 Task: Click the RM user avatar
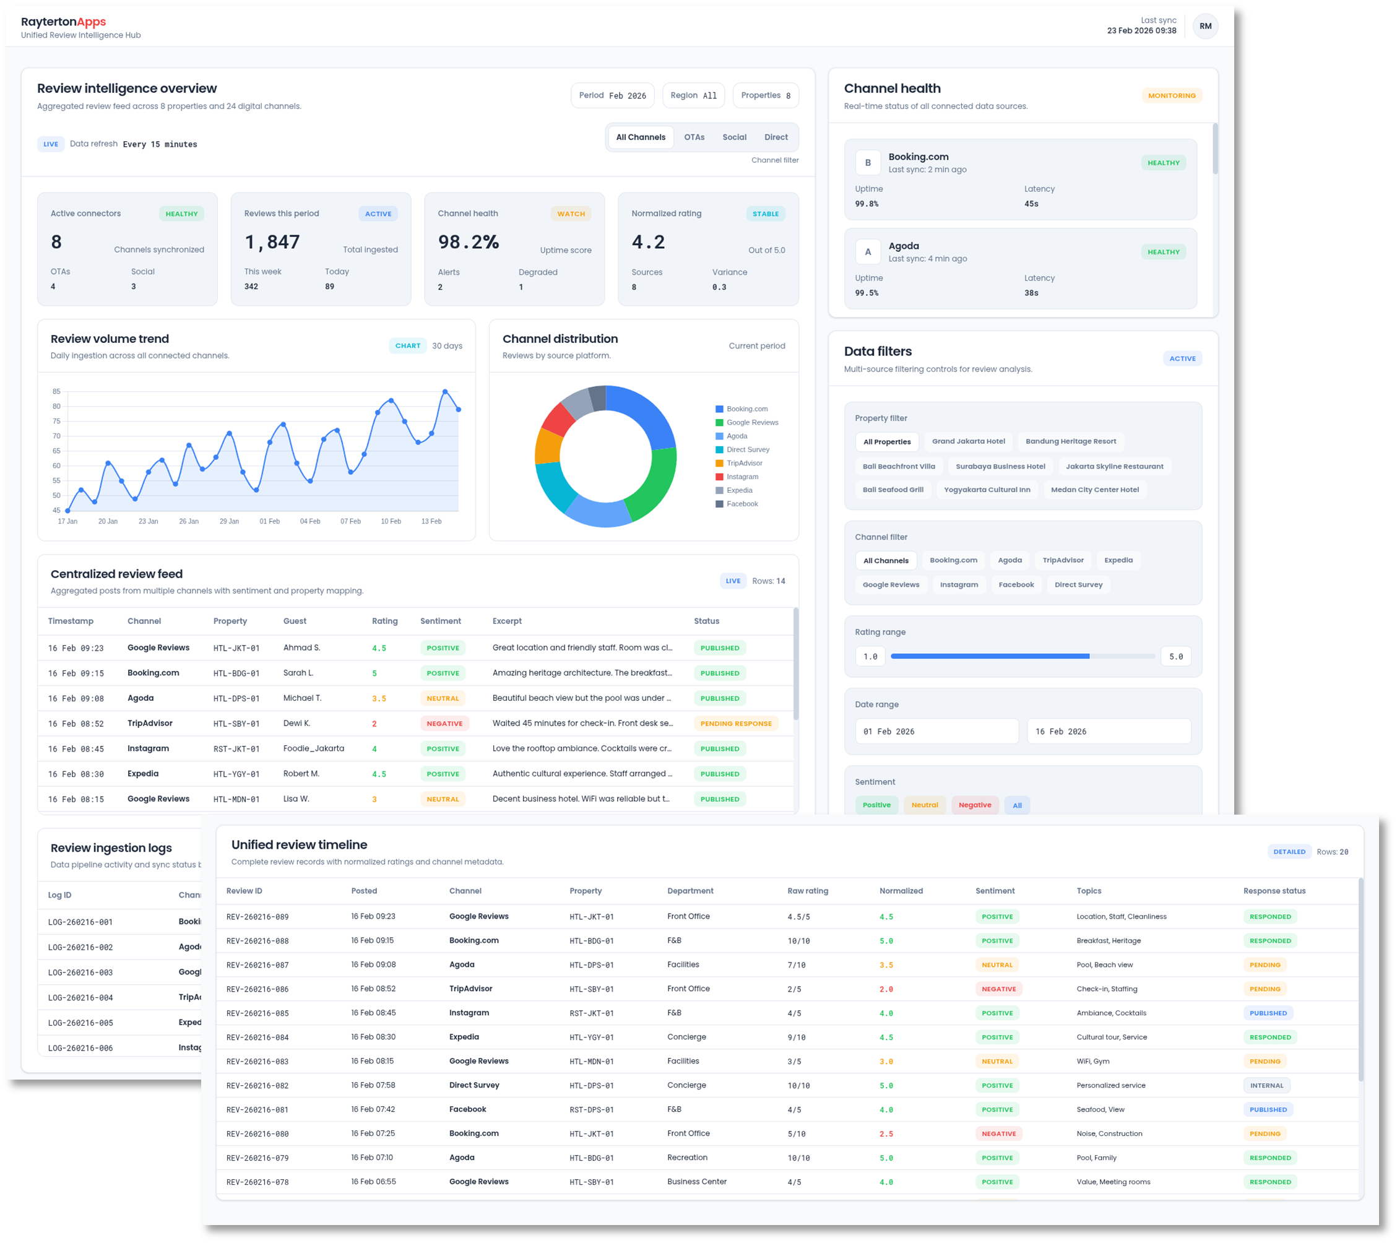(1205, 26)
